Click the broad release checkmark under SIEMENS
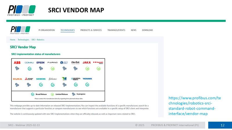 coord(41,85)
